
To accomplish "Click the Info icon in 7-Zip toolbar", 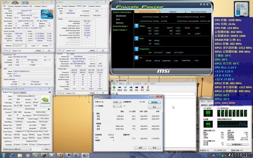I will pos(148,87).
